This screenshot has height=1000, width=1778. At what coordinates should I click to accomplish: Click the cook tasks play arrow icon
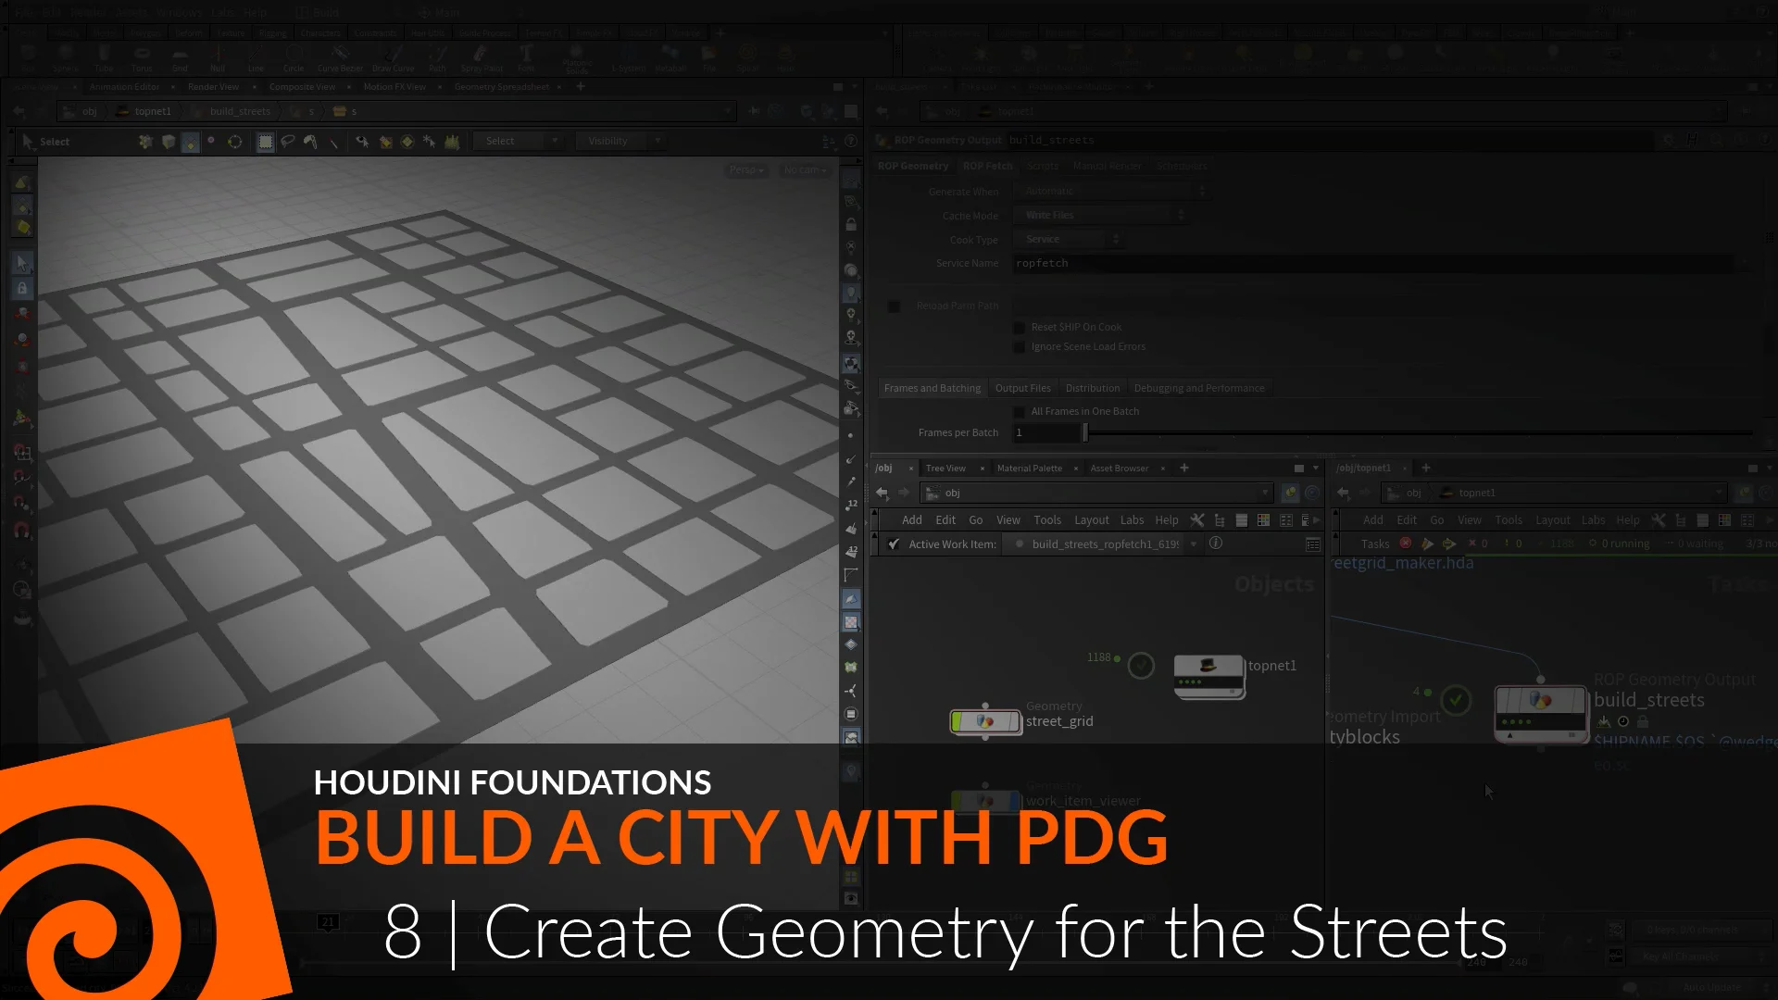(x=1430, y=544)
